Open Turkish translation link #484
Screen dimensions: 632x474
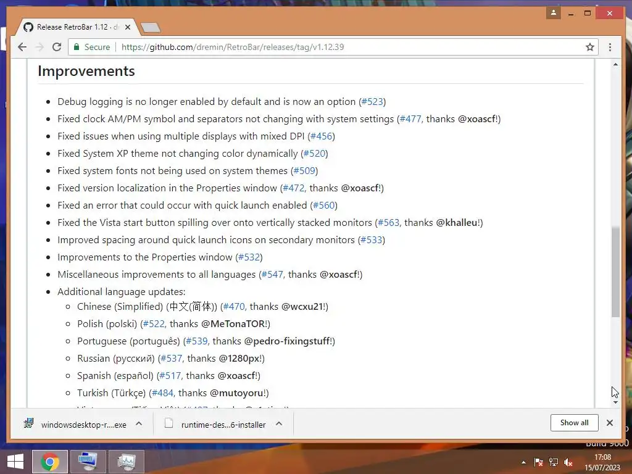click(162, 393)
